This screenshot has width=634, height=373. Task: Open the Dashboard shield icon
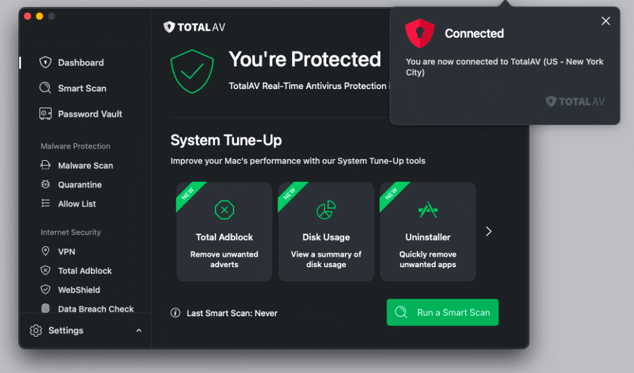[x=45, y=62]
